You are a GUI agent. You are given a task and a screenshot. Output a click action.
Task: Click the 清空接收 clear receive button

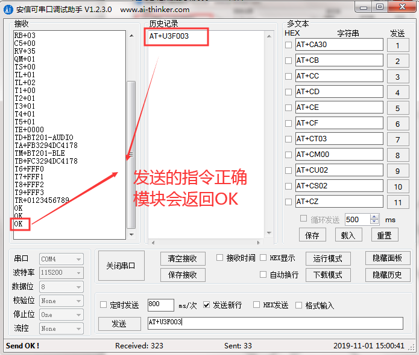(183, 258)
